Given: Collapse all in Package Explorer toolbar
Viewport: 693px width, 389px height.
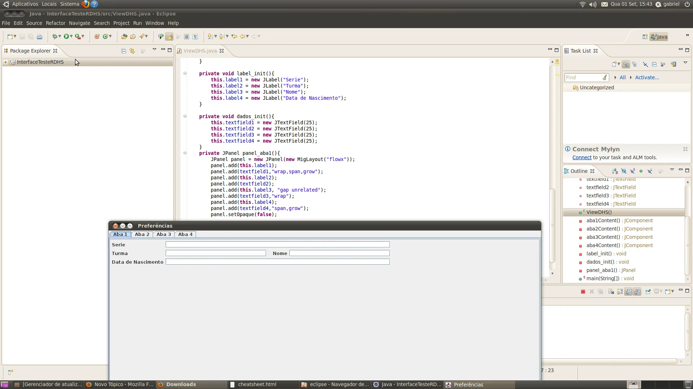Looking at the screenshot, I should point(123,51).
